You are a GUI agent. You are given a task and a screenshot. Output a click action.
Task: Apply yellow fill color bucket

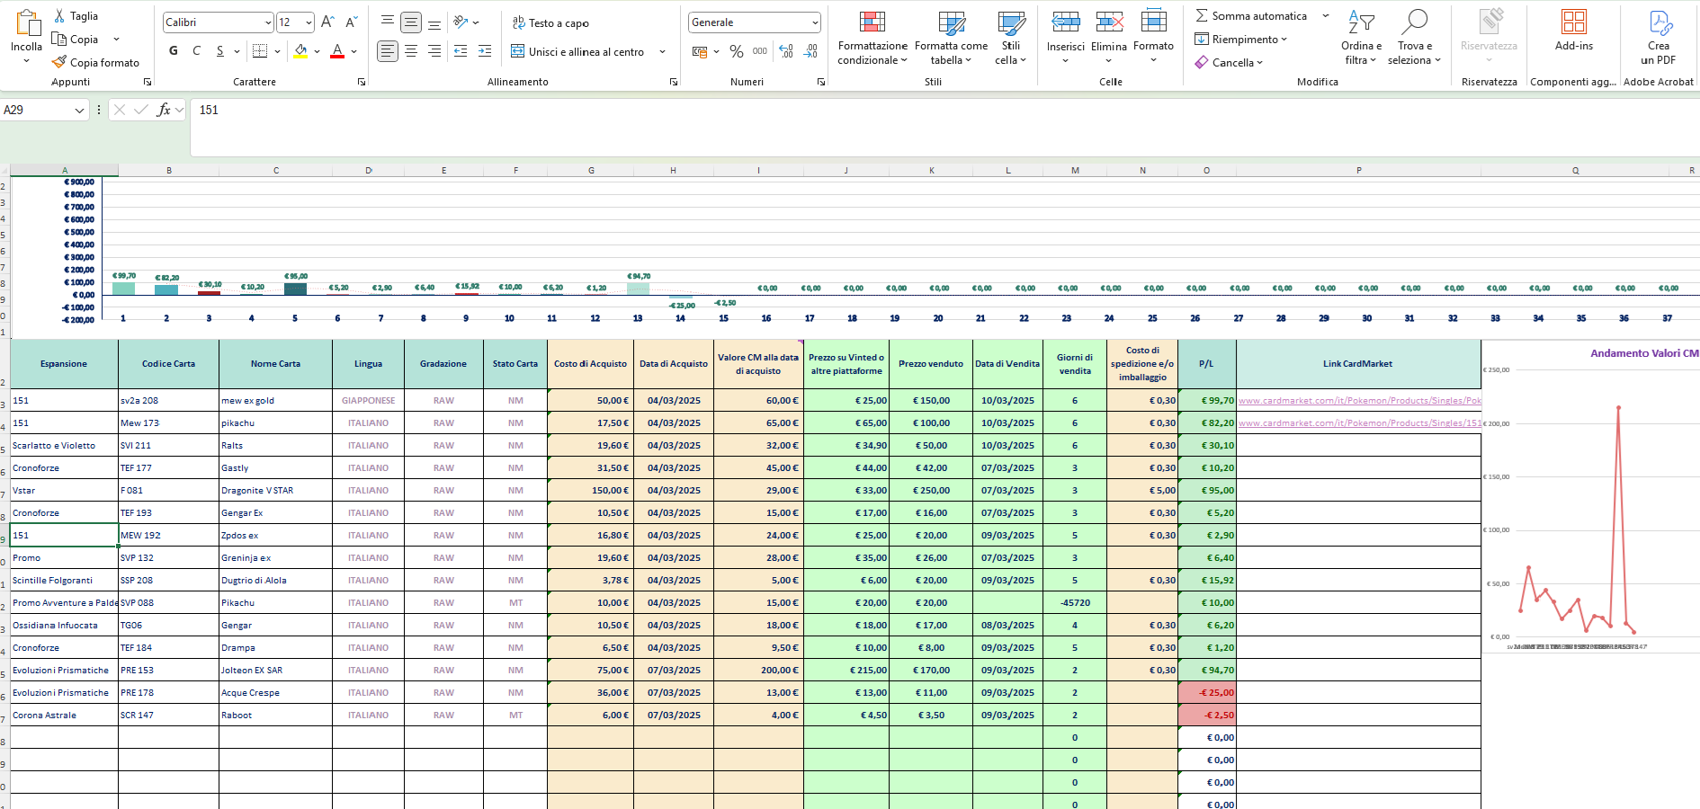pyautogui.click(x=300, y=51)
